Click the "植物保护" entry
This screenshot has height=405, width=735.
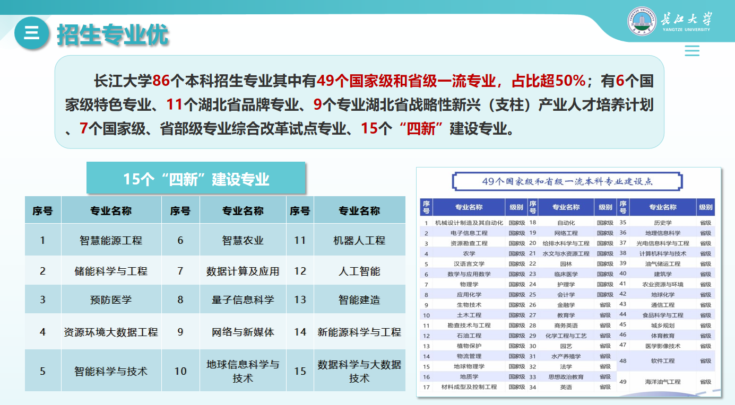click(x=469, y=346)
